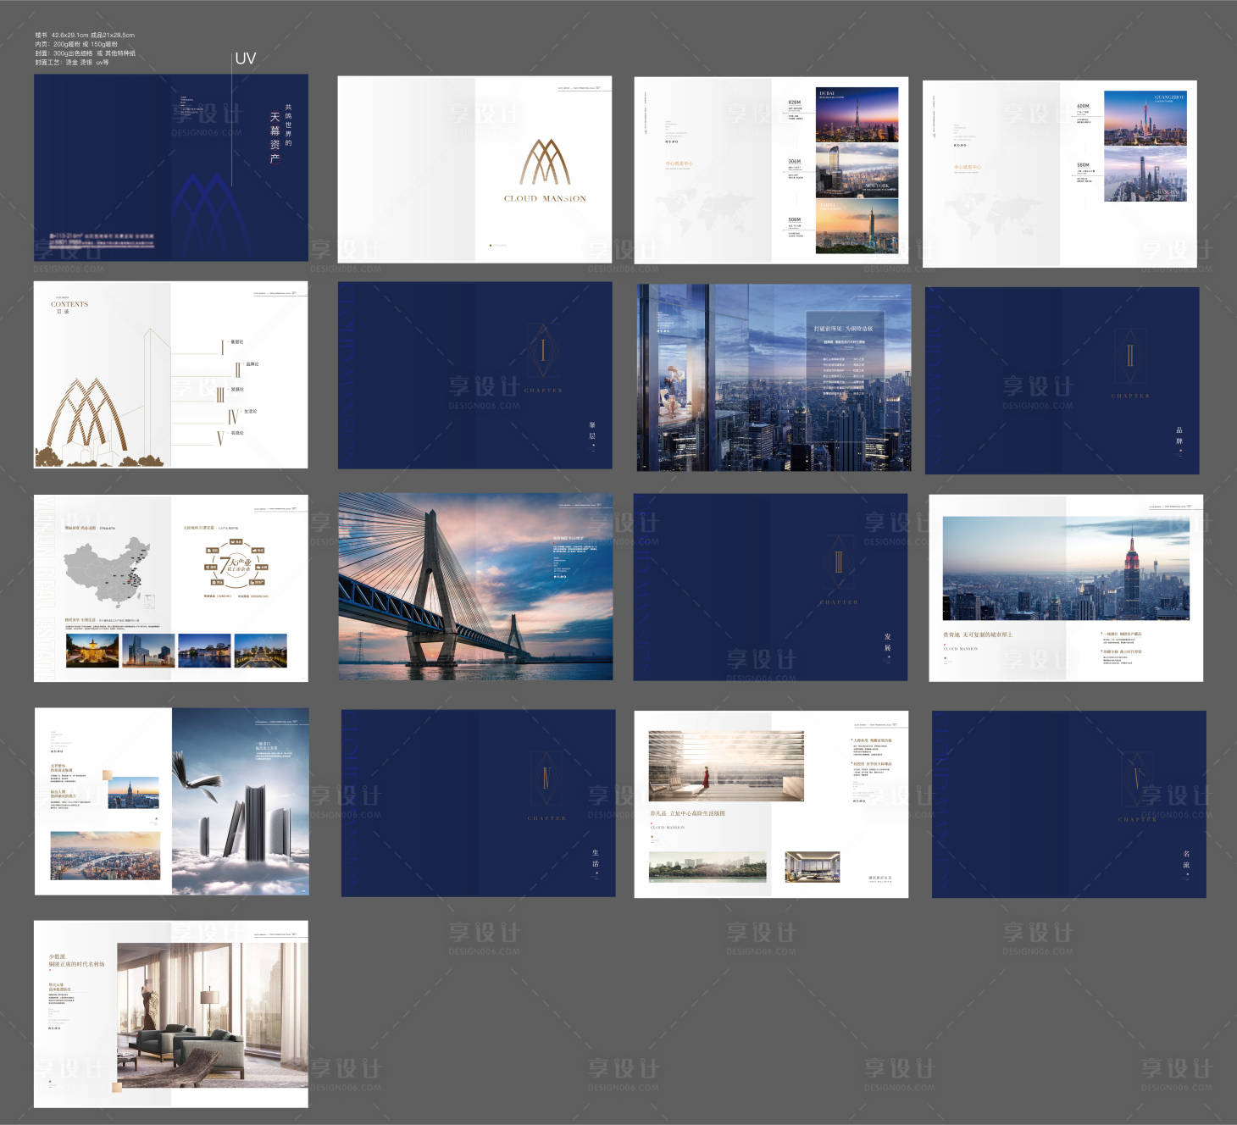The height and width of the screenshot is (1125, 1237).
Task: Click the gold arch logo above CLOUD MANSION
Action: point(545,163)
